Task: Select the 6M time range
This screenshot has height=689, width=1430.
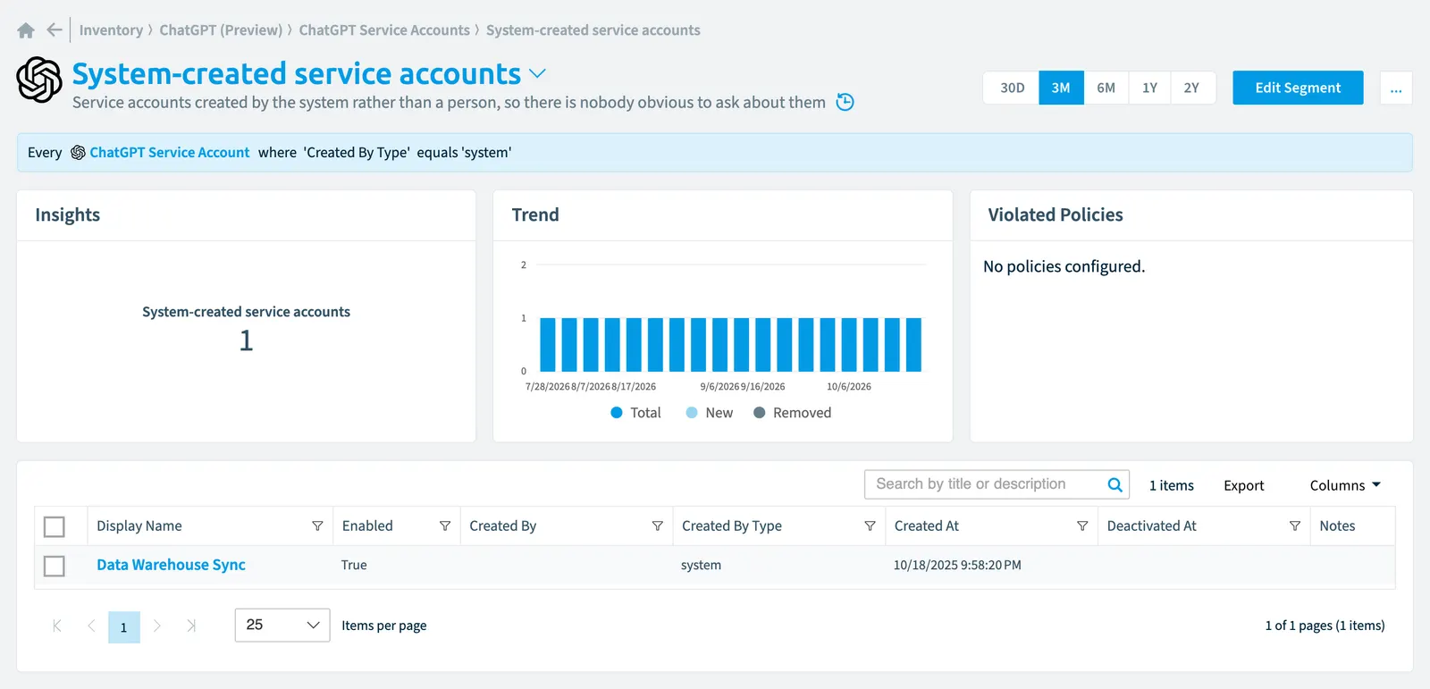Action: [x=1106, y=88]
